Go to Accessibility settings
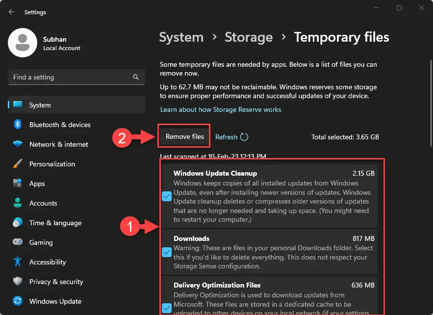Screen dimensions: 433x315 [x=76, y=262]
